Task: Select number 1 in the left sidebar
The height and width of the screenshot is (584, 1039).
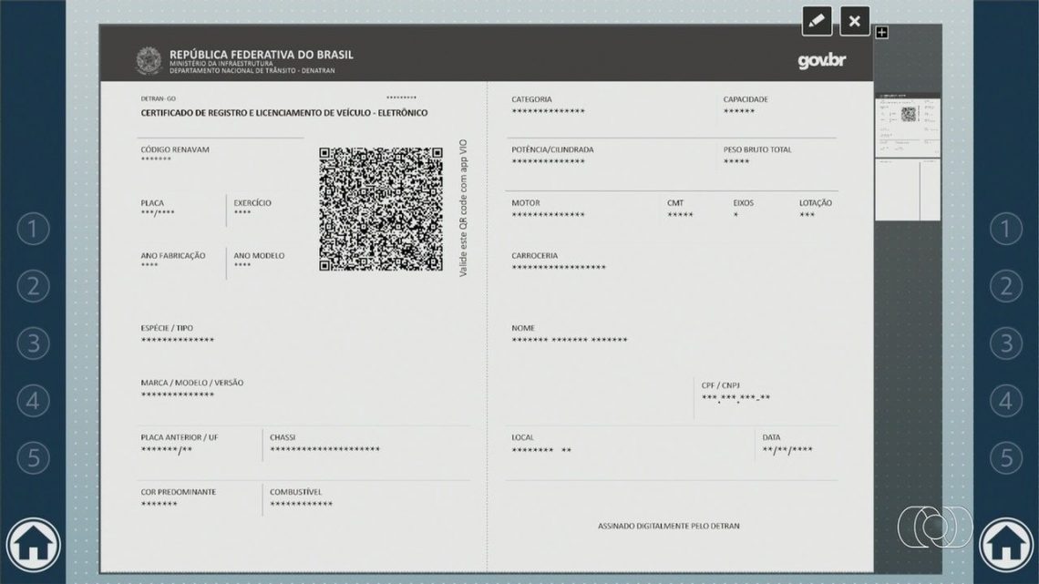Action: pos(33,229)
